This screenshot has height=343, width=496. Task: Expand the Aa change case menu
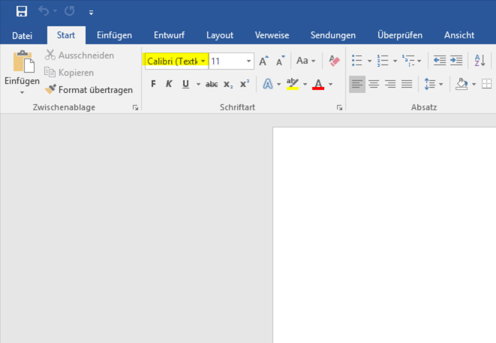pyautogui.click(x=306, y=61)
